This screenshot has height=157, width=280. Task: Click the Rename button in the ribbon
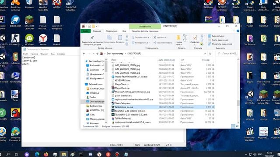[x=163, y=43]
